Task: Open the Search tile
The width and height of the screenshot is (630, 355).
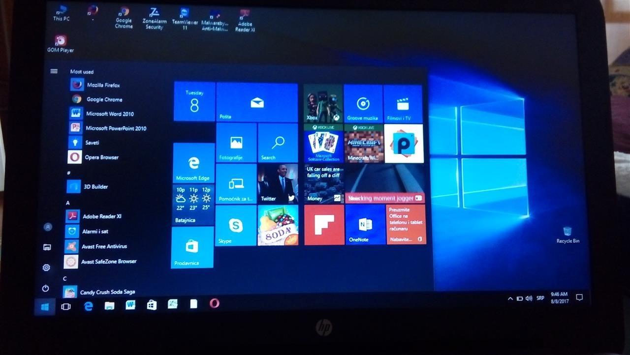Action: (278, 143)
